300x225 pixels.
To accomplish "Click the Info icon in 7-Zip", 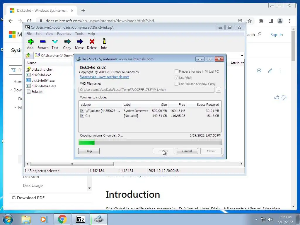I will [104, 41].
